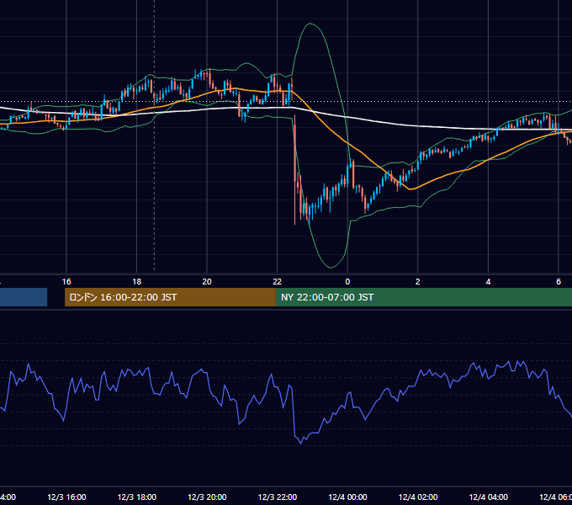
Task: Select the 12/4 00:00 time label
Action: point(347,497)
